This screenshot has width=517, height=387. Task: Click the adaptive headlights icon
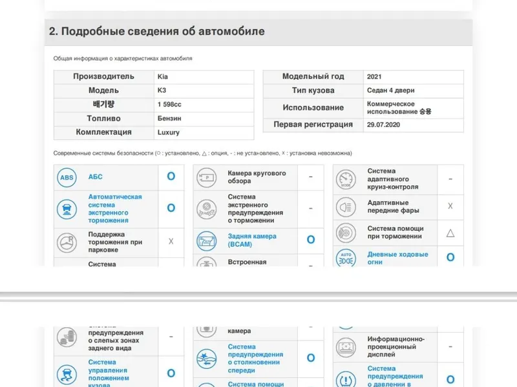click(x=346, y=206)
